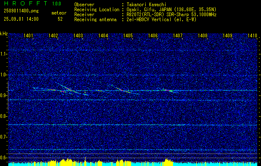Click the 0.8 kHz axis label
261x166 pixels.
3,116
